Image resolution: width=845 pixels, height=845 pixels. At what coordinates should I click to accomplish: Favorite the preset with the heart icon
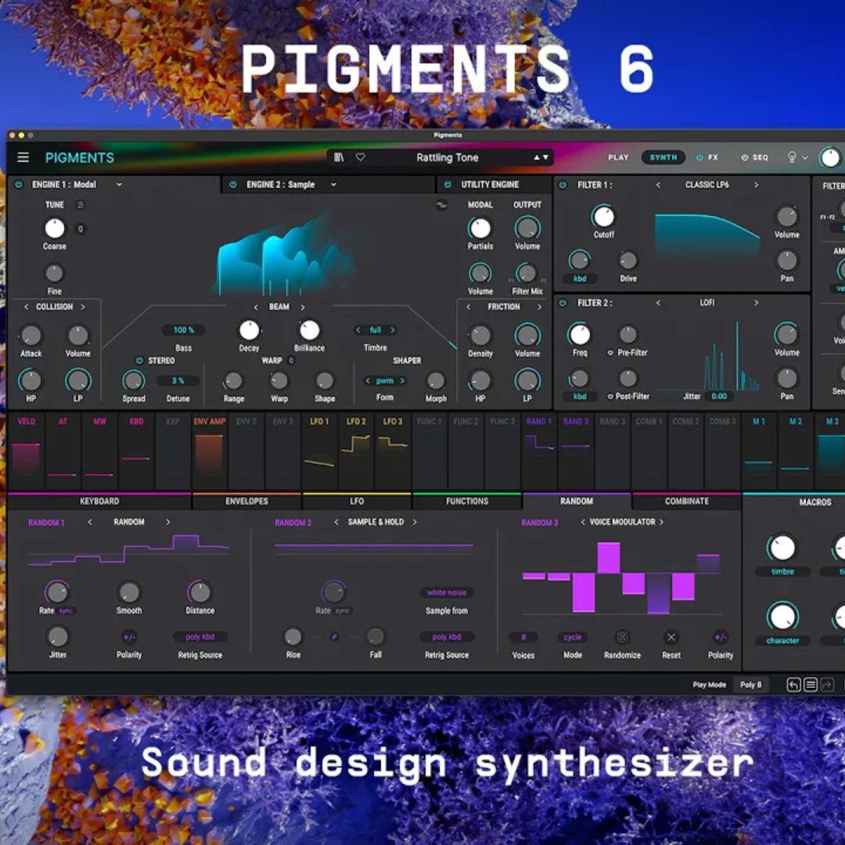point(360,157)
